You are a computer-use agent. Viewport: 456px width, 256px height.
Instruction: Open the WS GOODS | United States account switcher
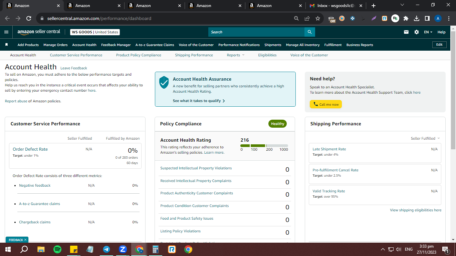click(x=95, y=32)
